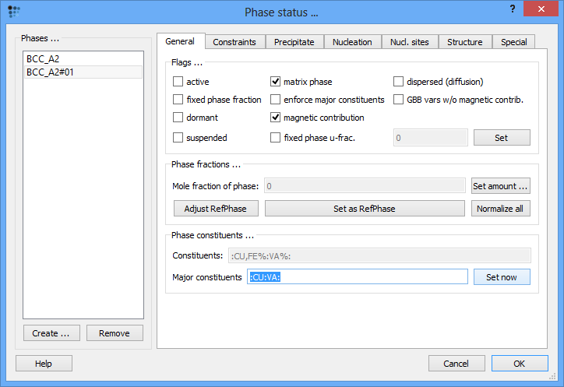
Task: Click Set as RefPhase button
Action: tap(365, 209)
